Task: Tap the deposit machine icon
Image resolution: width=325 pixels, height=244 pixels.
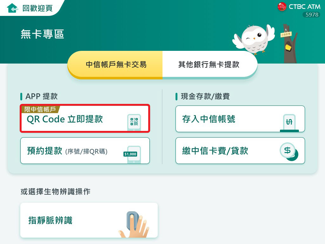Action: (x=289, y=123)
